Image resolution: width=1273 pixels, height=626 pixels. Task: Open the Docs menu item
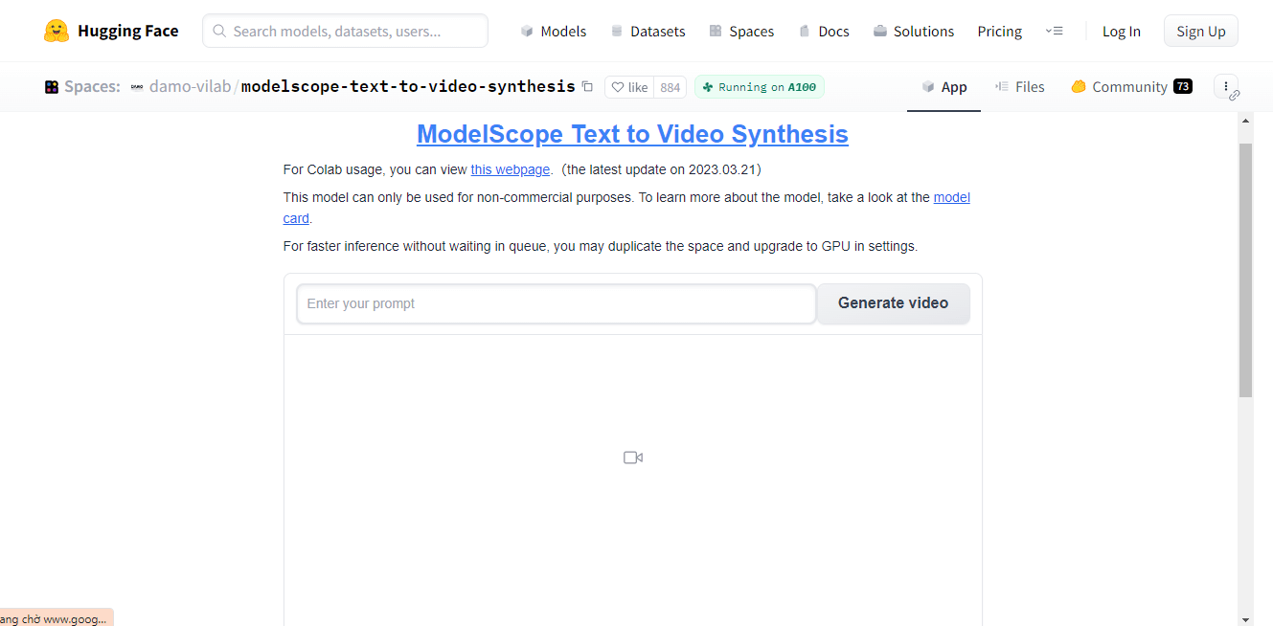(824, 32)
